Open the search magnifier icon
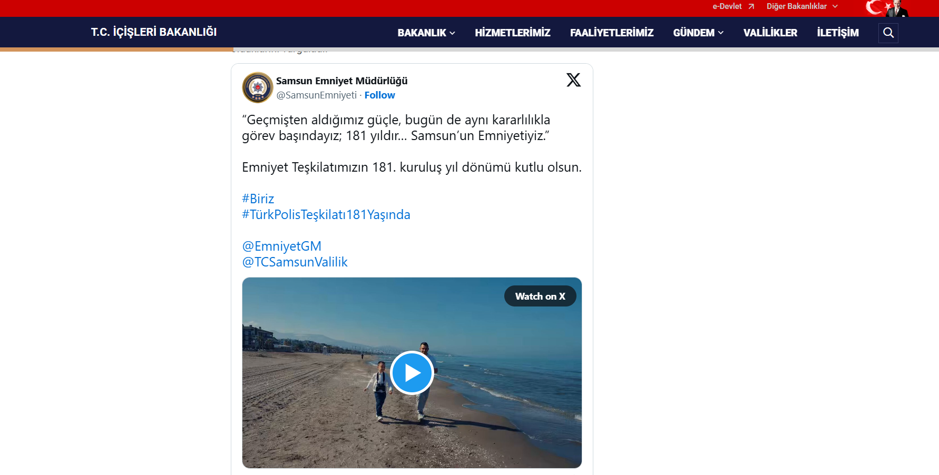Screen dimensions: 939x475 tap(888, 33)
